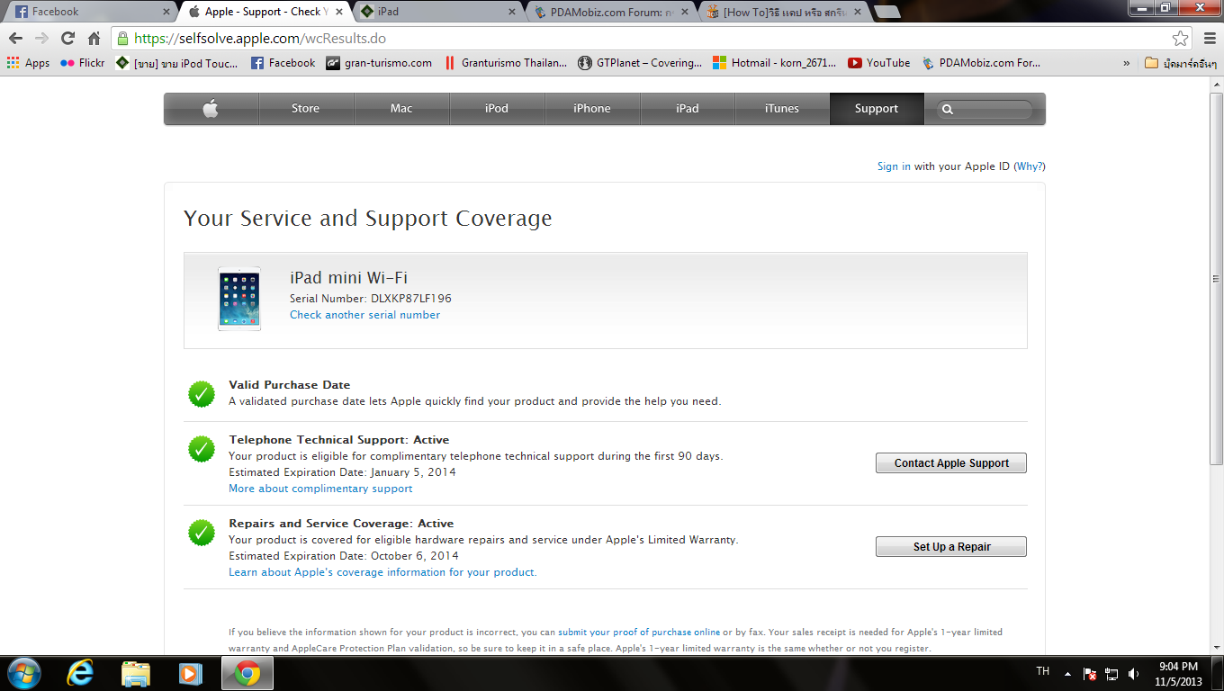Open Mac in the Apple navigation bar
This screenshot has height=691, width=1224.
coord(401,109)
